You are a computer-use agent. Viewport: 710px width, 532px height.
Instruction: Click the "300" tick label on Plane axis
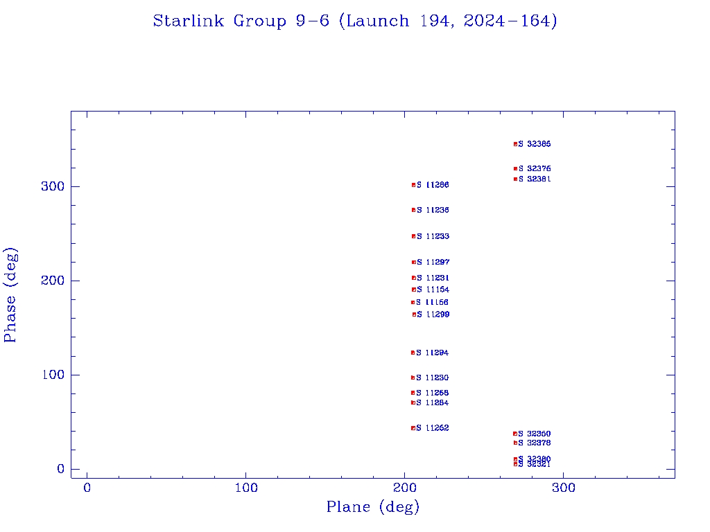coord(564,488)
